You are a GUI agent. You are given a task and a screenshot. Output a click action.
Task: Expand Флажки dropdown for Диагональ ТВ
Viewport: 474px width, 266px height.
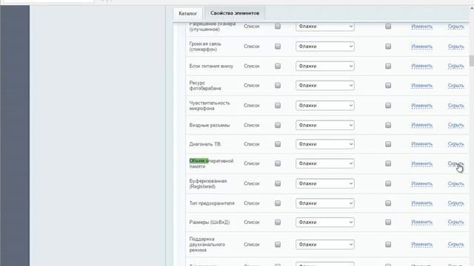[x=325, y=144]
